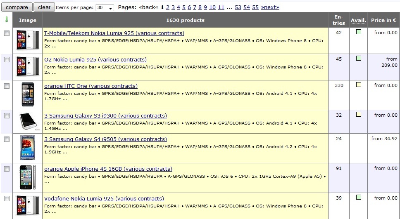Go to page 7
The width and height of the screenshot is (400, 219).
(x=194, y=7)
